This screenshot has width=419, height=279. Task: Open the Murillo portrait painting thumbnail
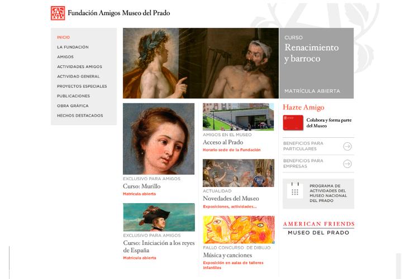point(159,139)
